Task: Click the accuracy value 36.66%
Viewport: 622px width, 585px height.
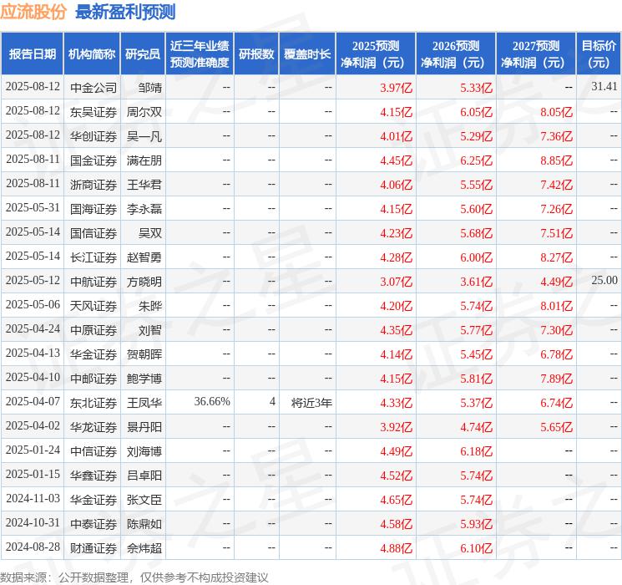Action: tap(212, 401)
